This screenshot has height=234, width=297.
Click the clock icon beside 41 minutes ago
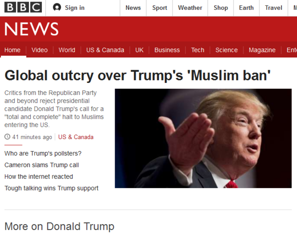click(7, 136)
